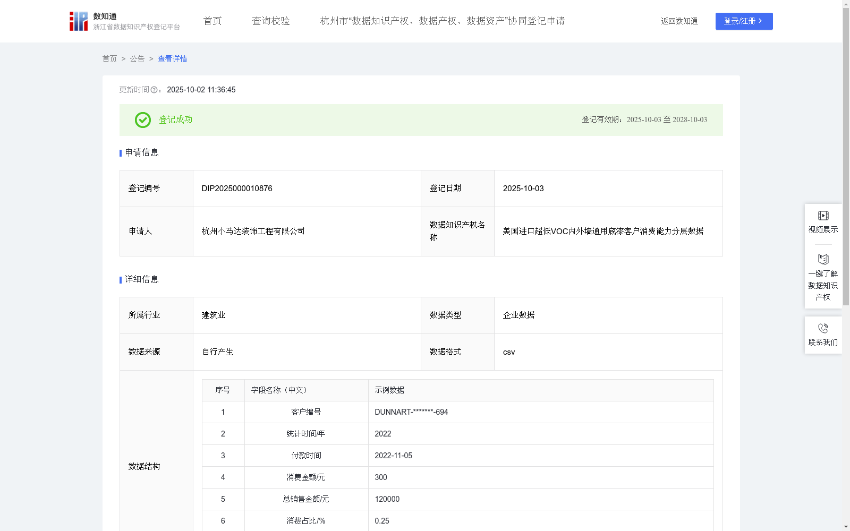
Task: Click the 统计时间/年 field cell
Action: click(x=306, y=434)
